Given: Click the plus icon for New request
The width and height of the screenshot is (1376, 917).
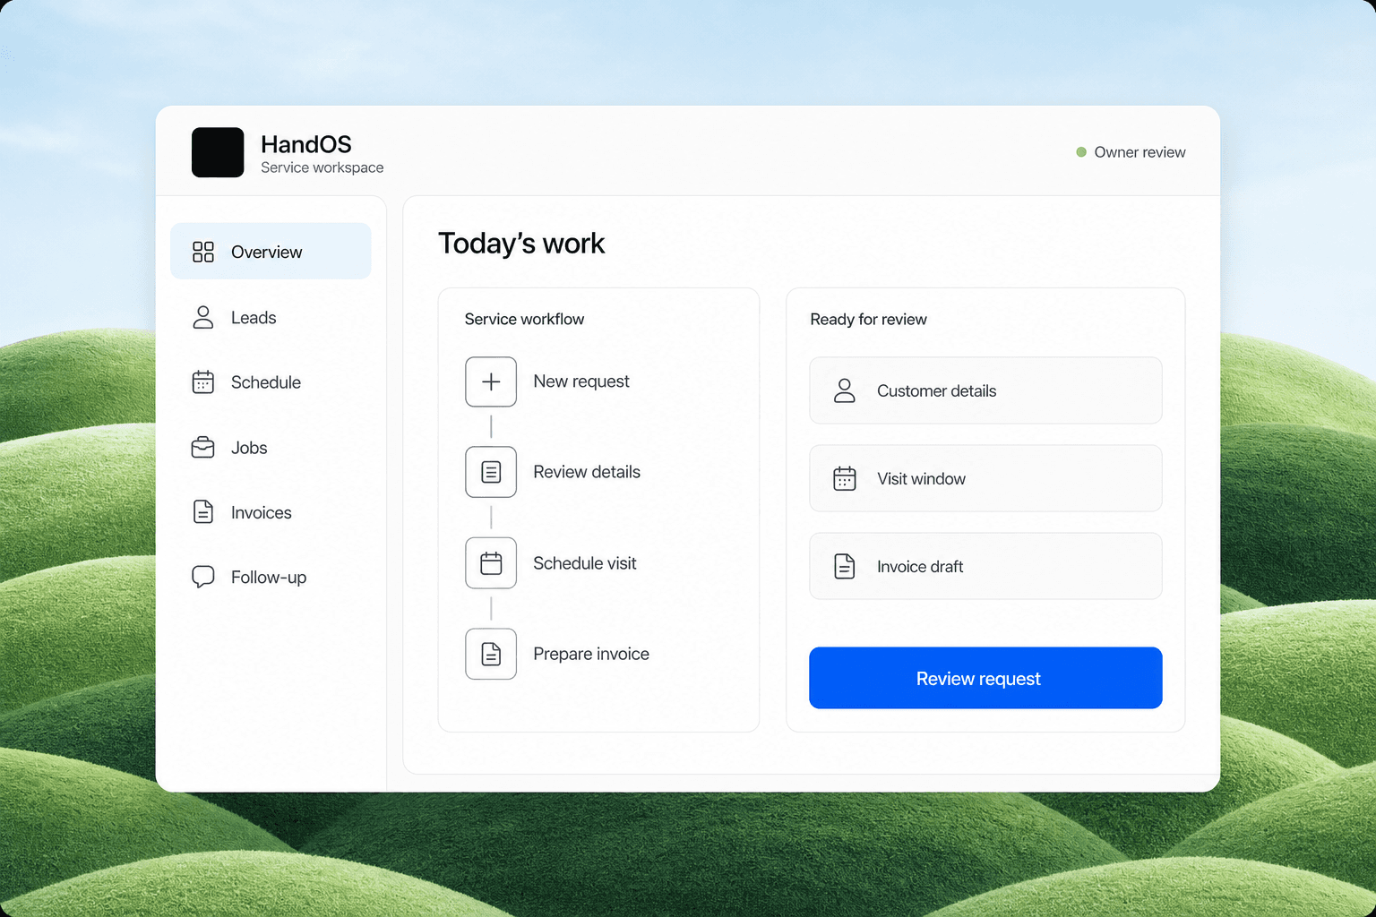Looking at the screenshot, I should [491, 381].
